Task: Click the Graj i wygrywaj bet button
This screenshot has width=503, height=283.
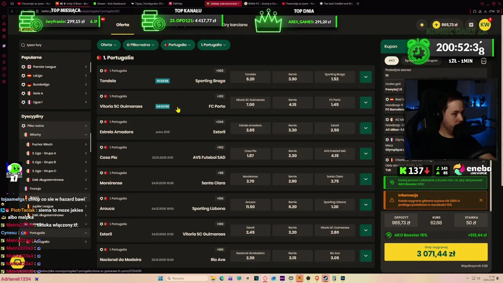Action: 436,252
